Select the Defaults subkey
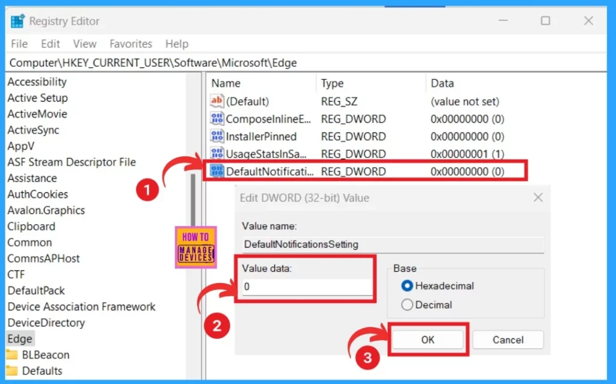This screenshot has width=616, height=384. tap(42, 371)
